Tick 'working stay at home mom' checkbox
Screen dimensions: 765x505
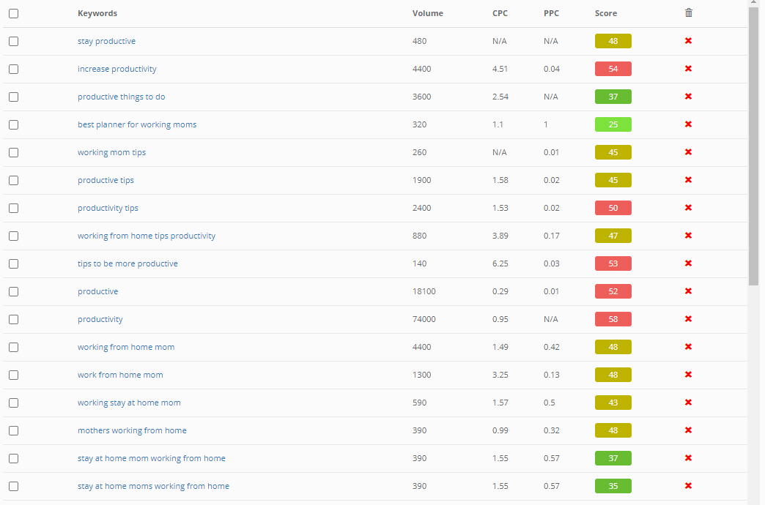coord(14,403)
